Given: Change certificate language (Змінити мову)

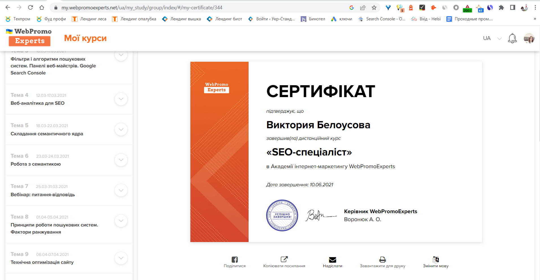Looking at the screenshot, I should point(436,262).
